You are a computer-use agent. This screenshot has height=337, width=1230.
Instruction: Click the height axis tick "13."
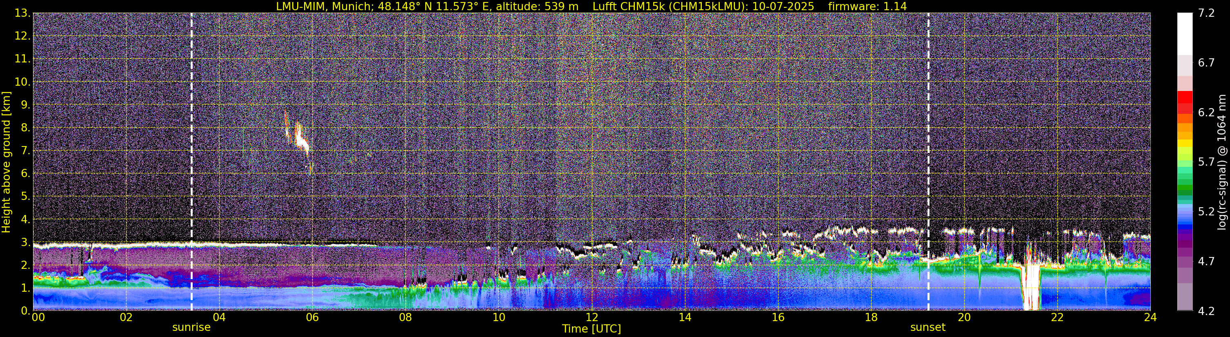click(x=22, y=13)
